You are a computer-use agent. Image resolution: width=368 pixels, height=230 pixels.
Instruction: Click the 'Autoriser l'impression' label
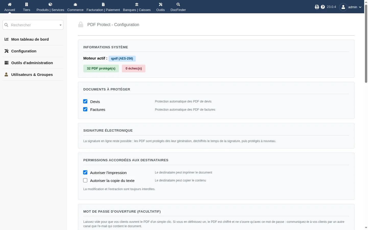pos(108,173)
